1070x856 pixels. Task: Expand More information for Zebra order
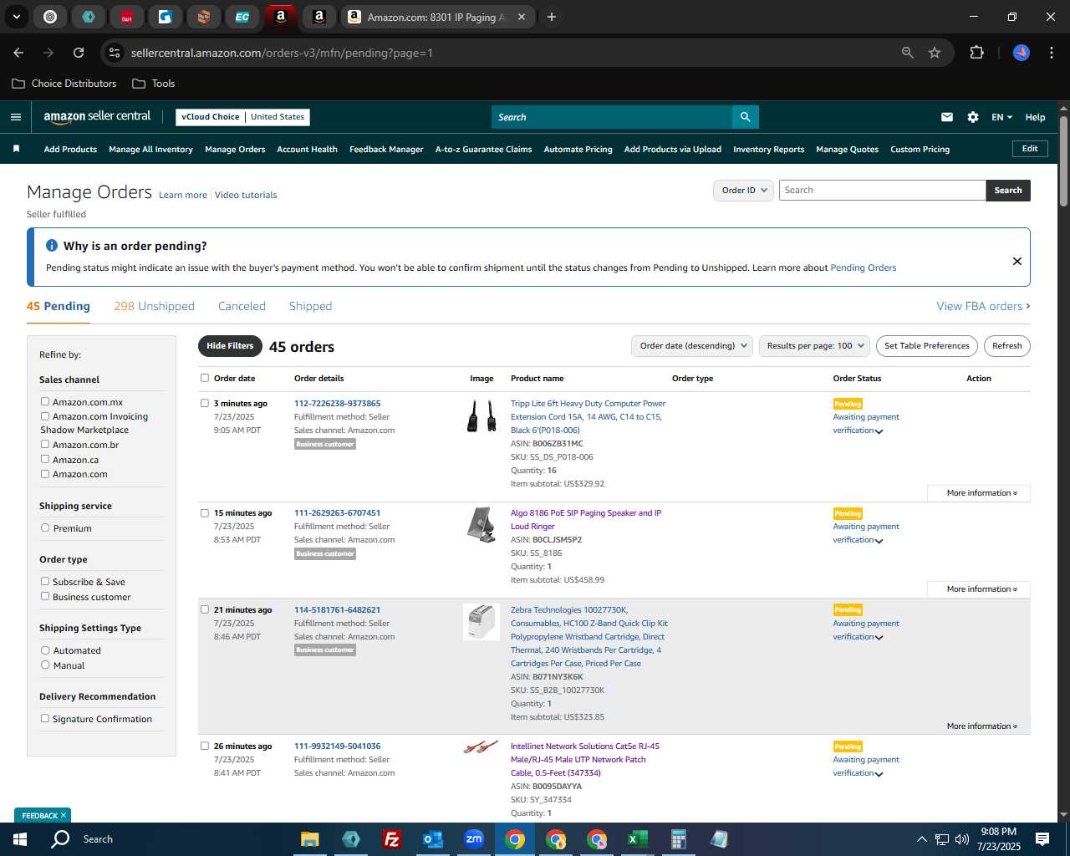tap(981, 726)
